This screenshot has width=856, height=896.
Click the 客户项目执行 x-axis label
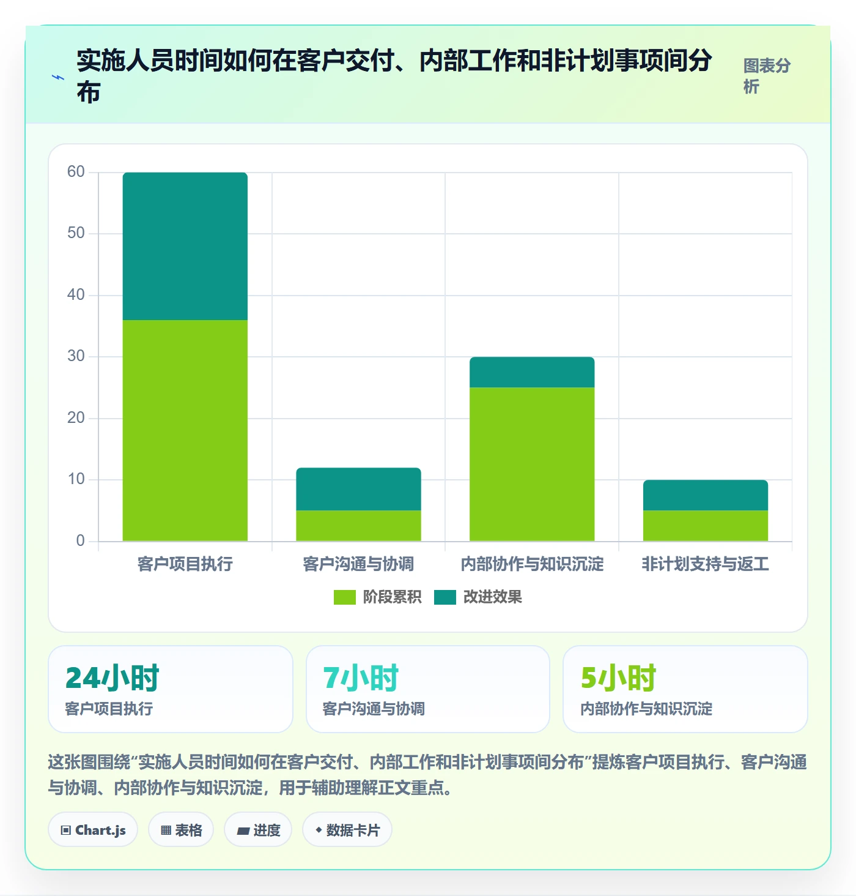(185, 564)
